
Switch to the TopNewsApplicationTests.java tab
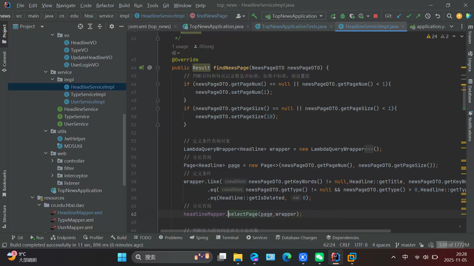point(294,27)
